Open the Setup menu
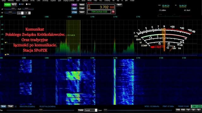202x113 pixels. coord(3,1)
